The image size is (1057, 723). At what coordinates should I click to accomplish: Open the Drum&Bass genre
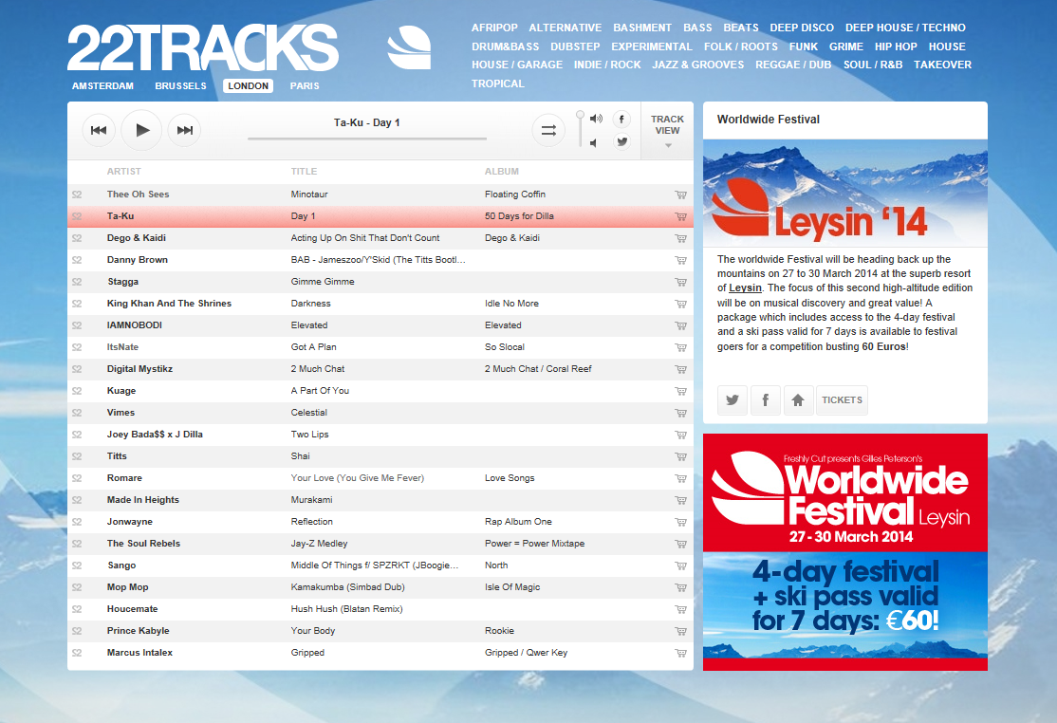click(506, 46)
